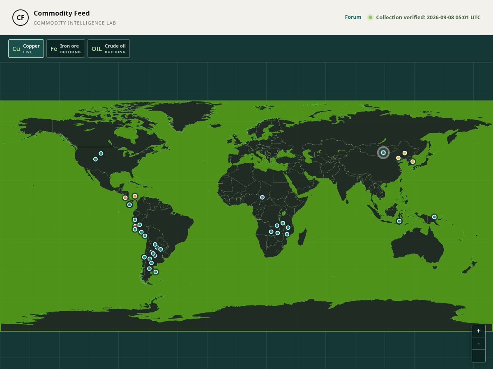Select the northernmost teal marker in southern Africa cluster
Image resolution: width=493 pixels, height=369 pixels.
[283, 223]
